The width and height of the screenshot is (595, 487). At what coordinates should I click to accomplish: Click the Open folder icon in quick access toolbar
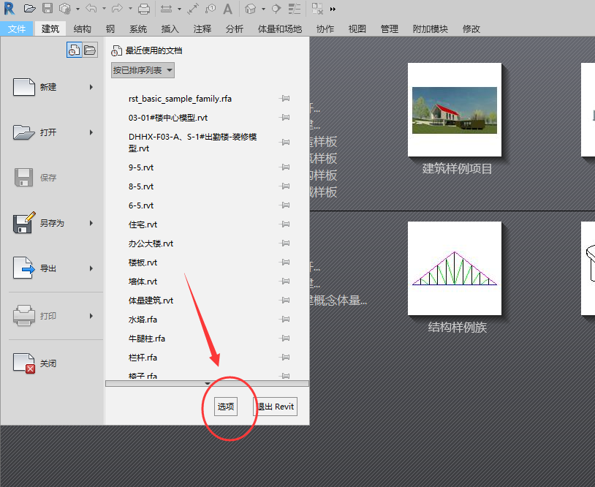(29, 9)
